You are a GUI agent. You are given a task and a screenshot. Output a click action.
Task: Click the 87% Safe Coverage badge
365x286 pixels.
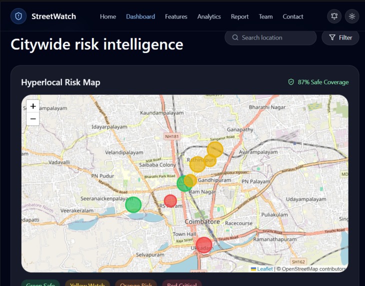[318, 82]
